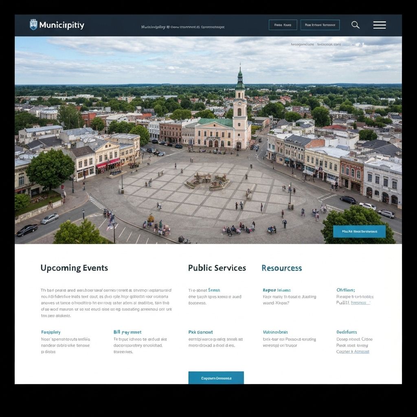Click the second outlined header button
This screenshot has height=417, width=417.
[x=319, y=25]
